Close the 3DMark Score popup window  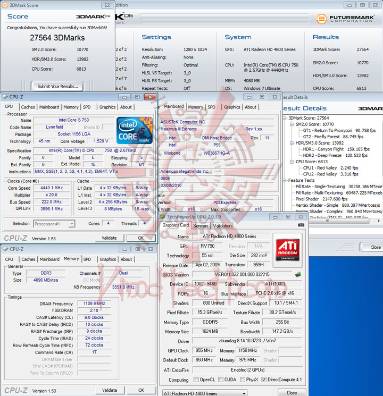click(x=107, y=5)
